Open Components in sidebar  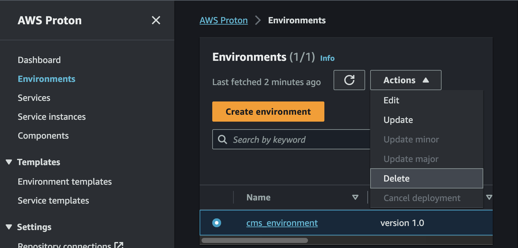pyautogui.click(x=43, y=136)
